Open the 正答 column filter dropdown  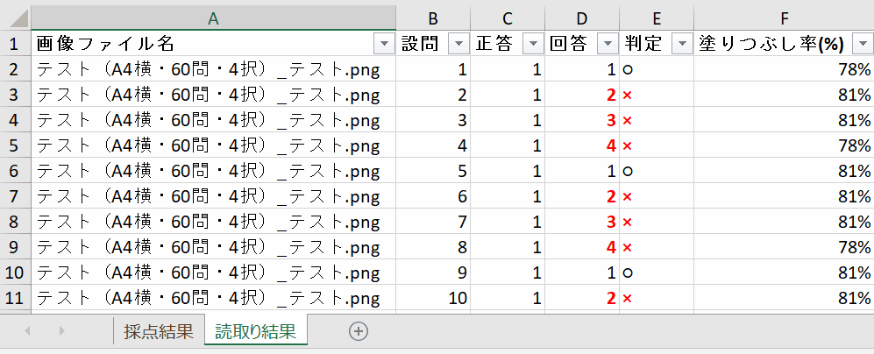coord(532,44)
